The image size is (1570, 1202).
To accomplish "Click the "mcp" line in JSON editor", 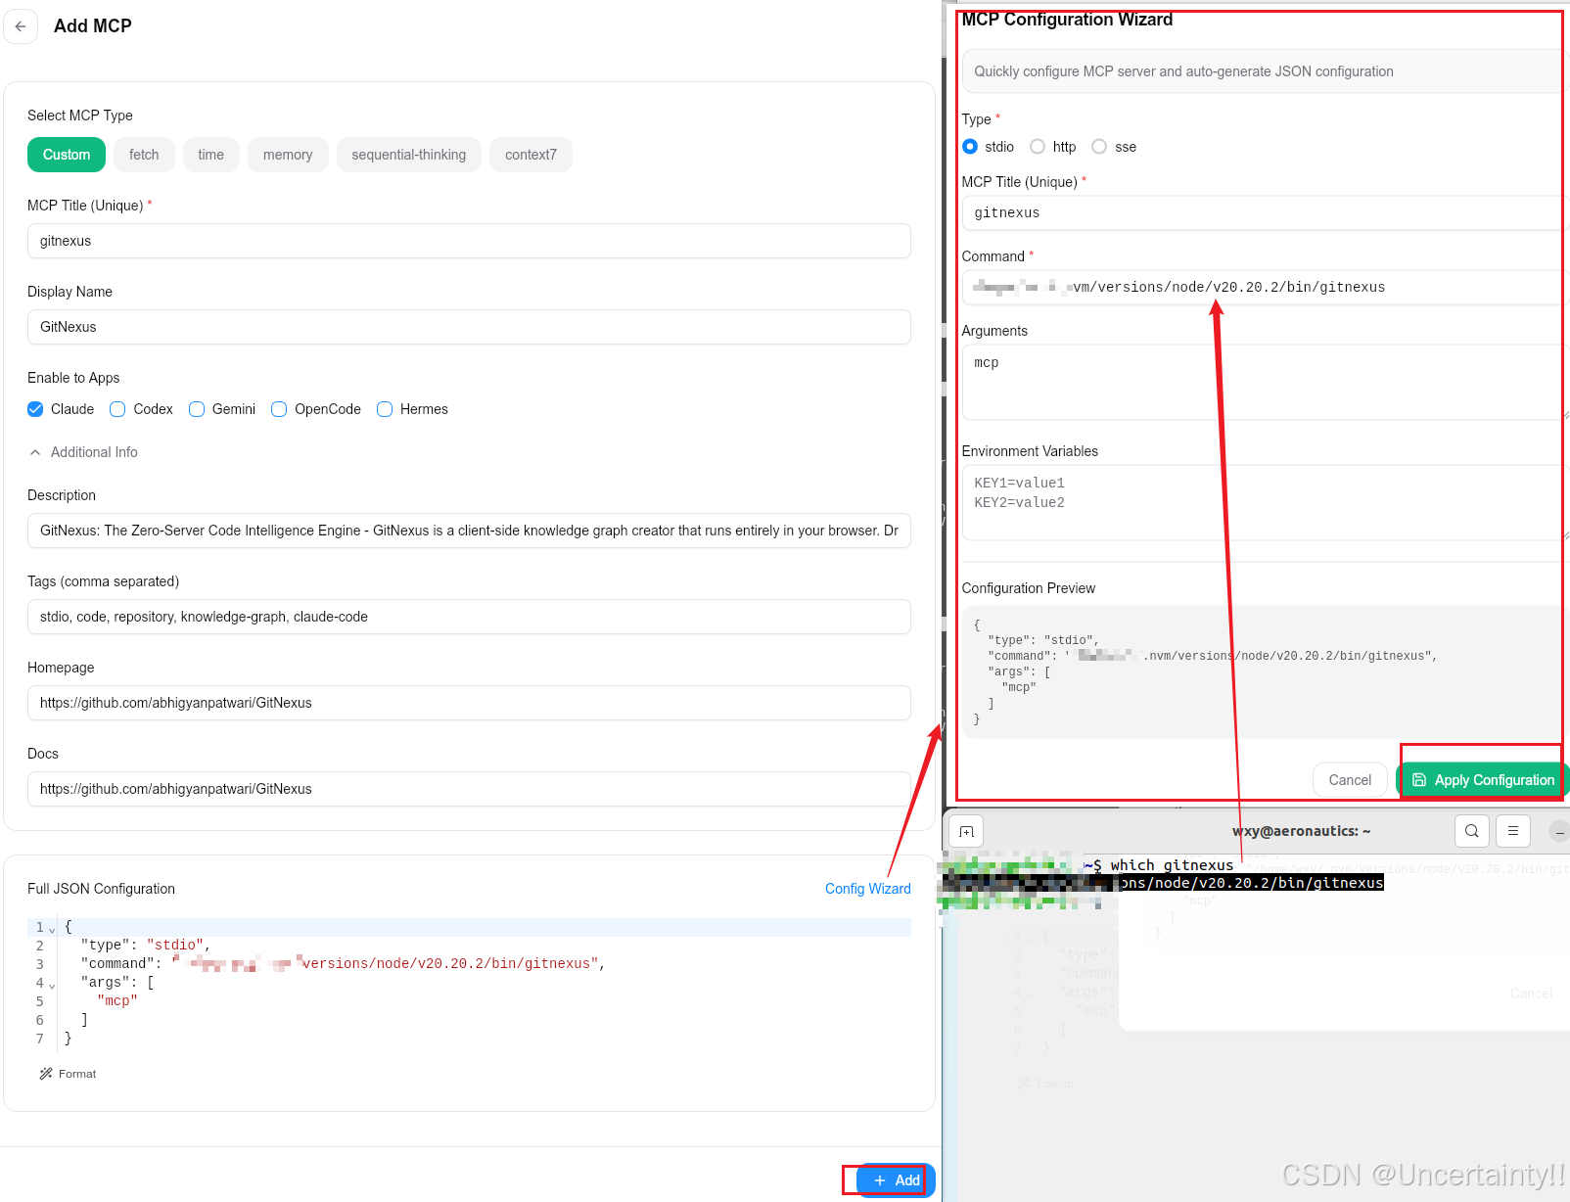I will (x=117, y=1001).
